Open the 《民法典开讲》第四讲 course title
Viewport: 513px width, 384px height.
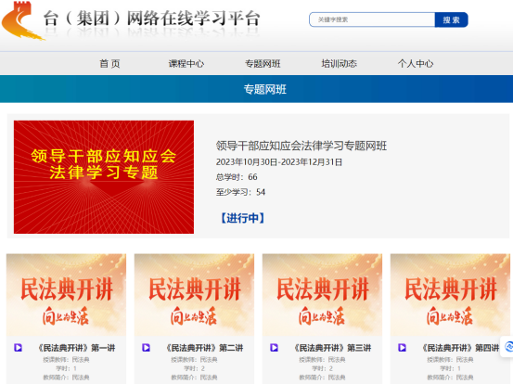pyautogui.click(x=461, y=348)
